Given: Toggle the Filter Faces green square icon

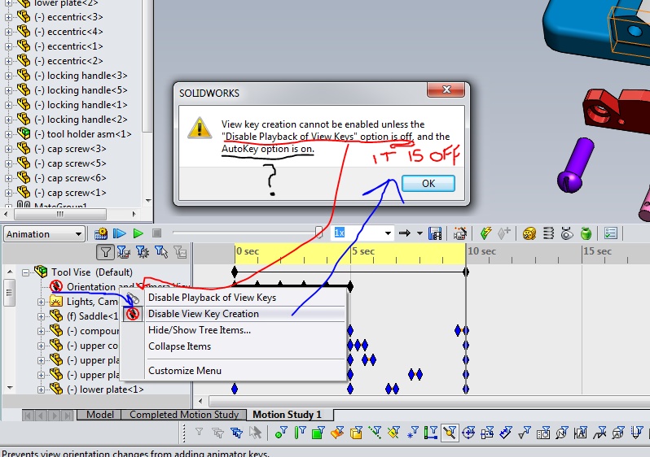Looking at the screenshot, I should (x=318, y=433).
